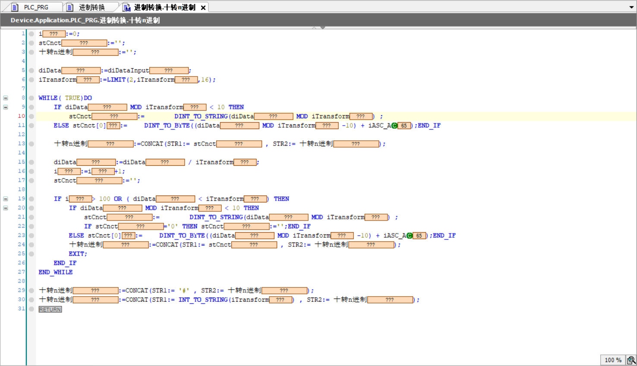Close the 进制转换.十转n进制 tab
The image size is (637, 366).
pos(203,7)
